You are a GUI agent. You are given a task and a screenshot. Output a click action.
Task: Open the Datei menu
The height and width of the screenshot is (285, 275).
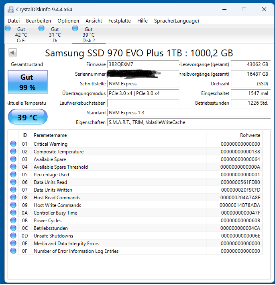point(14,21)
